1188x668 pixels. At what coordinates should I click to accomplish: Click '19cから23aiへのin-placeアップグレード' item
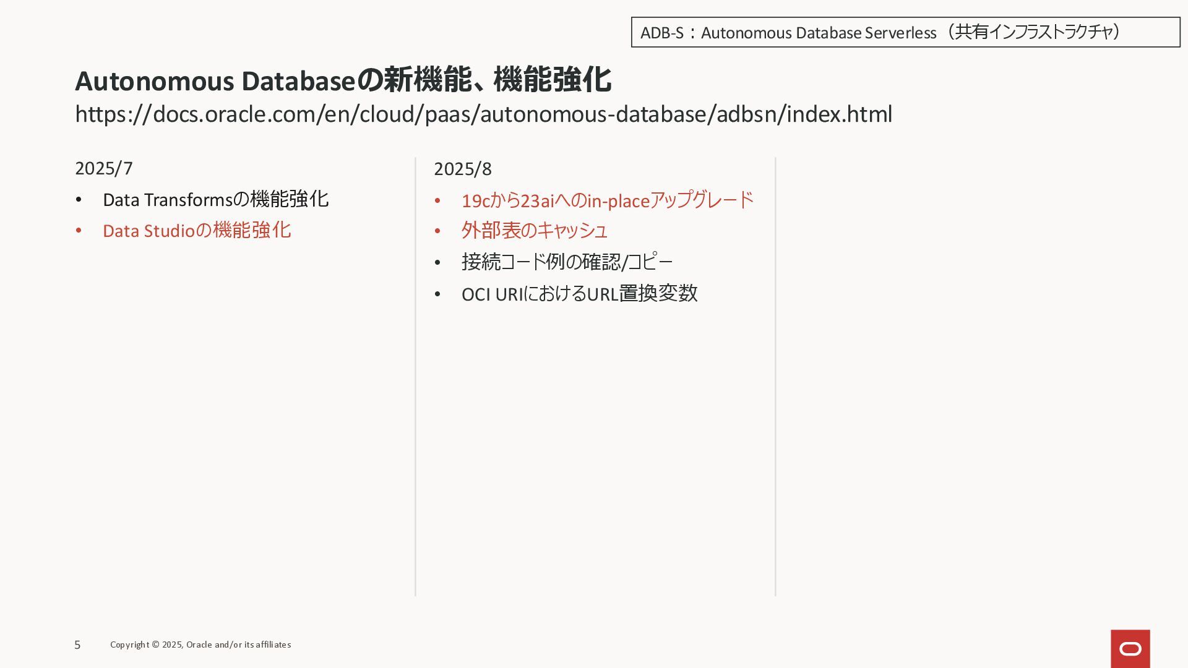point(608,200)
